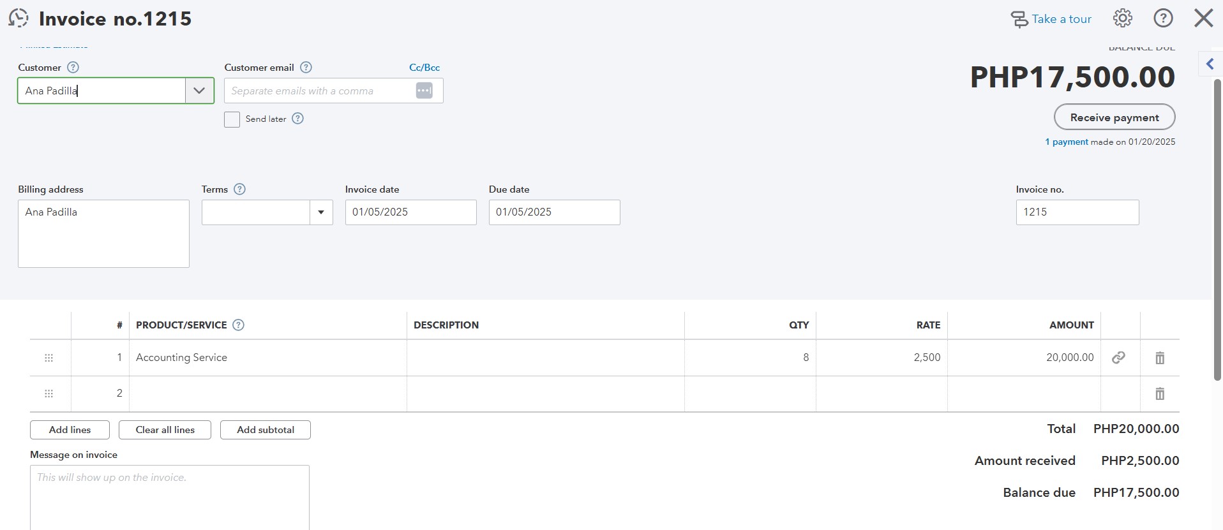This screenshot has width=1223, height=530.
Task: Open the settings gear icon
Action: tap(1123, 18)
